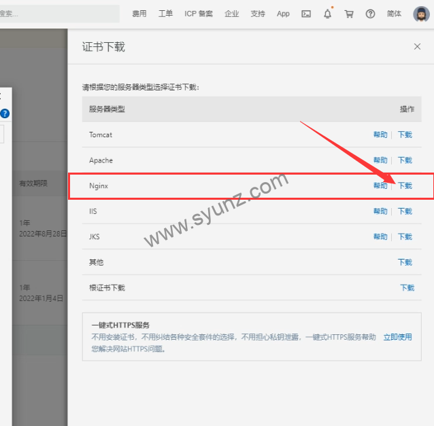Image resolution: width=434 pixels, height=426 pixels.
Task: Open the 费用 menu
Action: pos(139,14)
